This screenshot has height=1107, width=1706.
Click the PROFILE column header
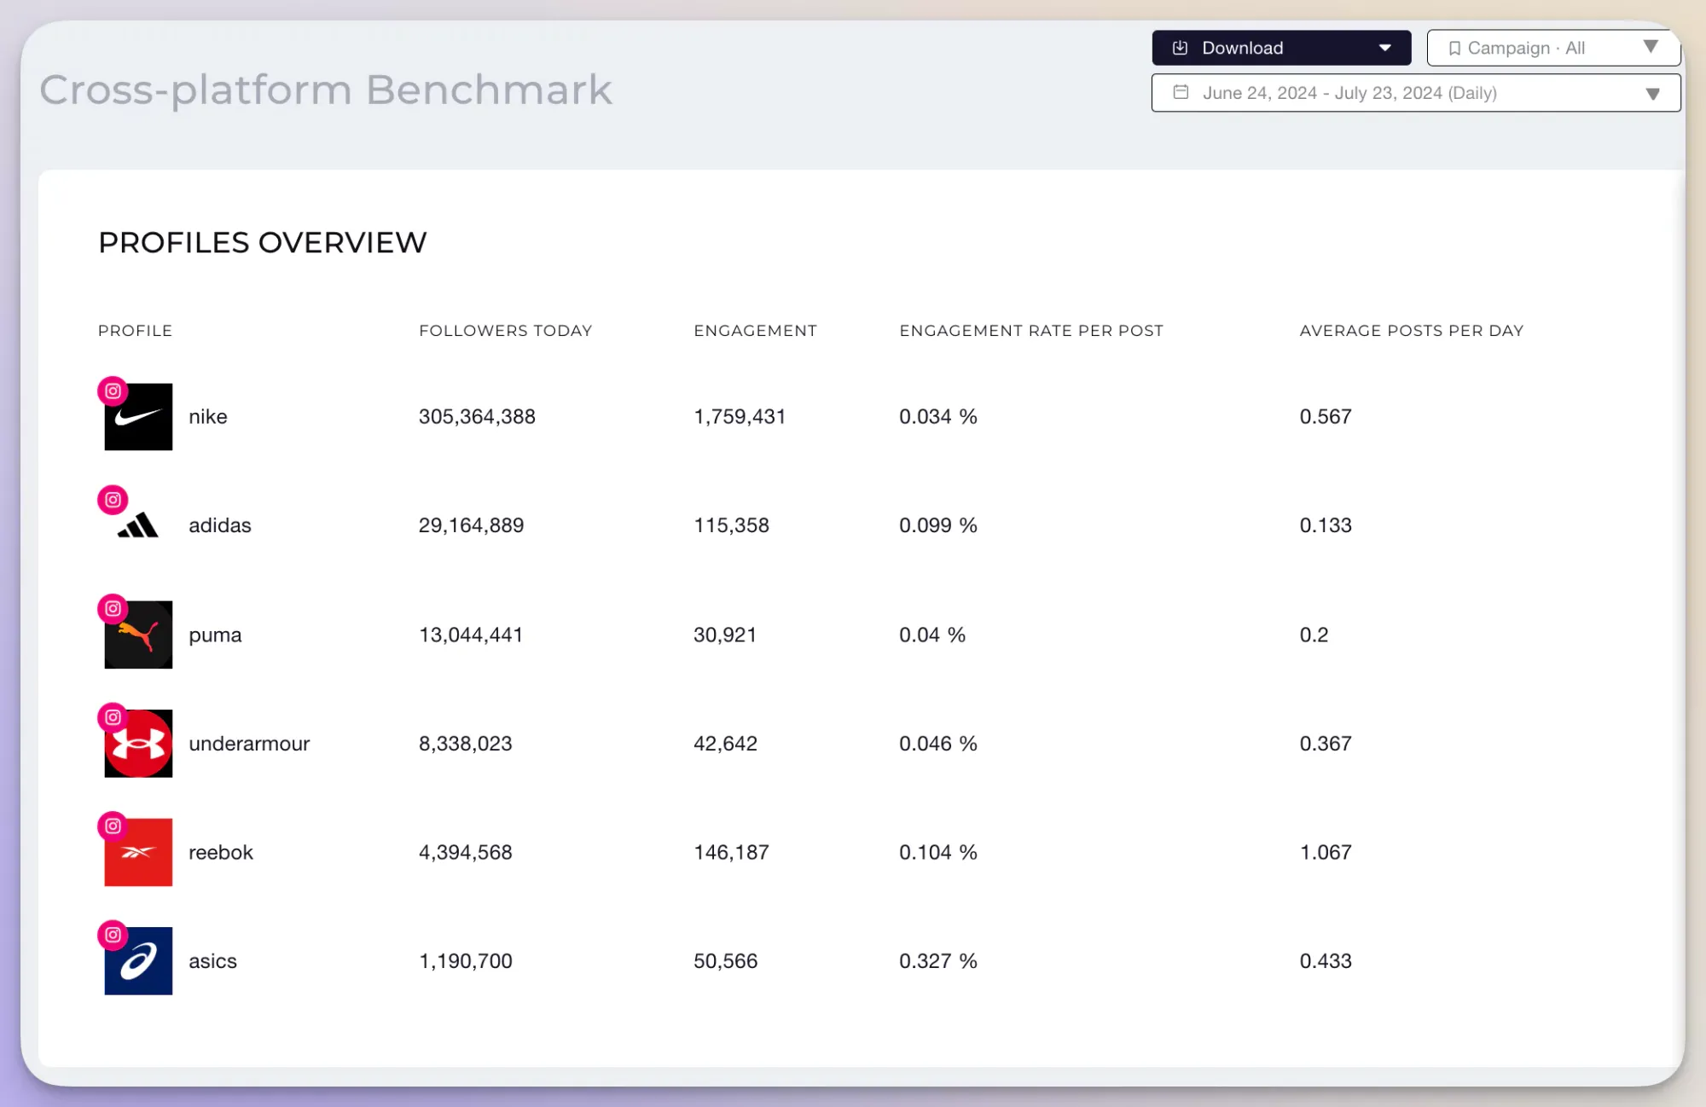[x=135, y=331]
